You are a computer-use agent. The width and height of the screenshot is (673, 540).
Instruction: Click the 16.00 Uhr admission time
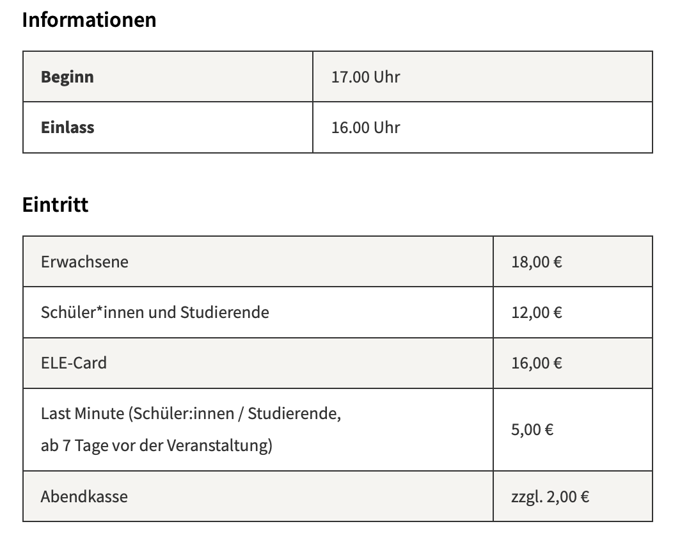366,128
